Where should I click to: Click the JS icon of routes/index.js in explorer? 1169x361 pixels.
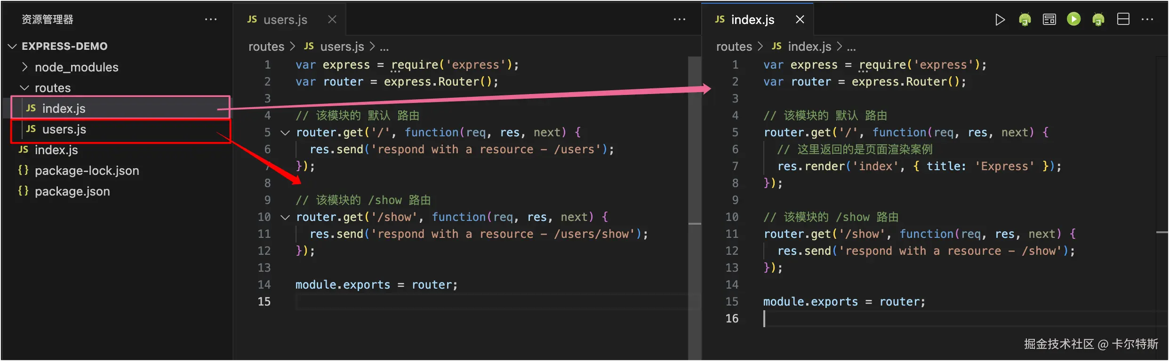(31, 108)
